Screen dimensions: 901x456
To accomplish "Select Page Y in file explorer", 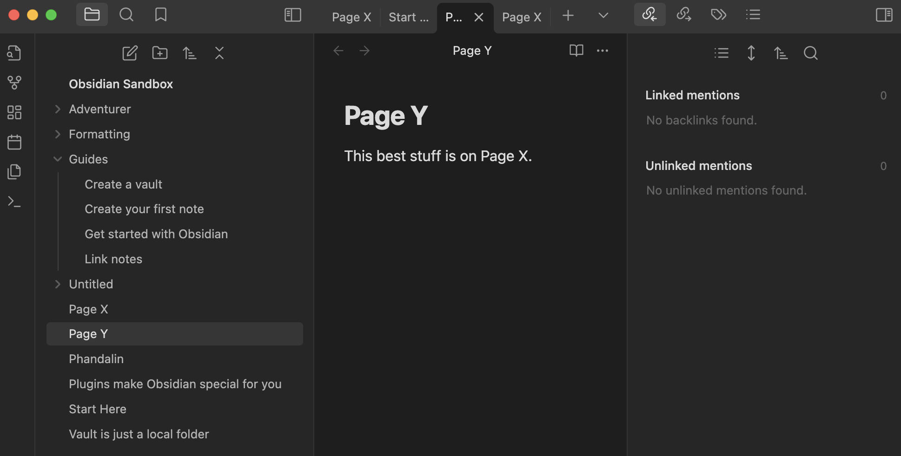I will click(x=175, y=334).
